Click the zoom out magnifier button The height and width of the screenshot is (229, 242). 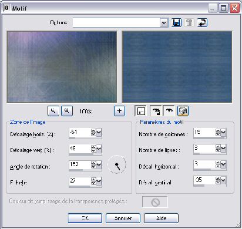tap(53, 111)
